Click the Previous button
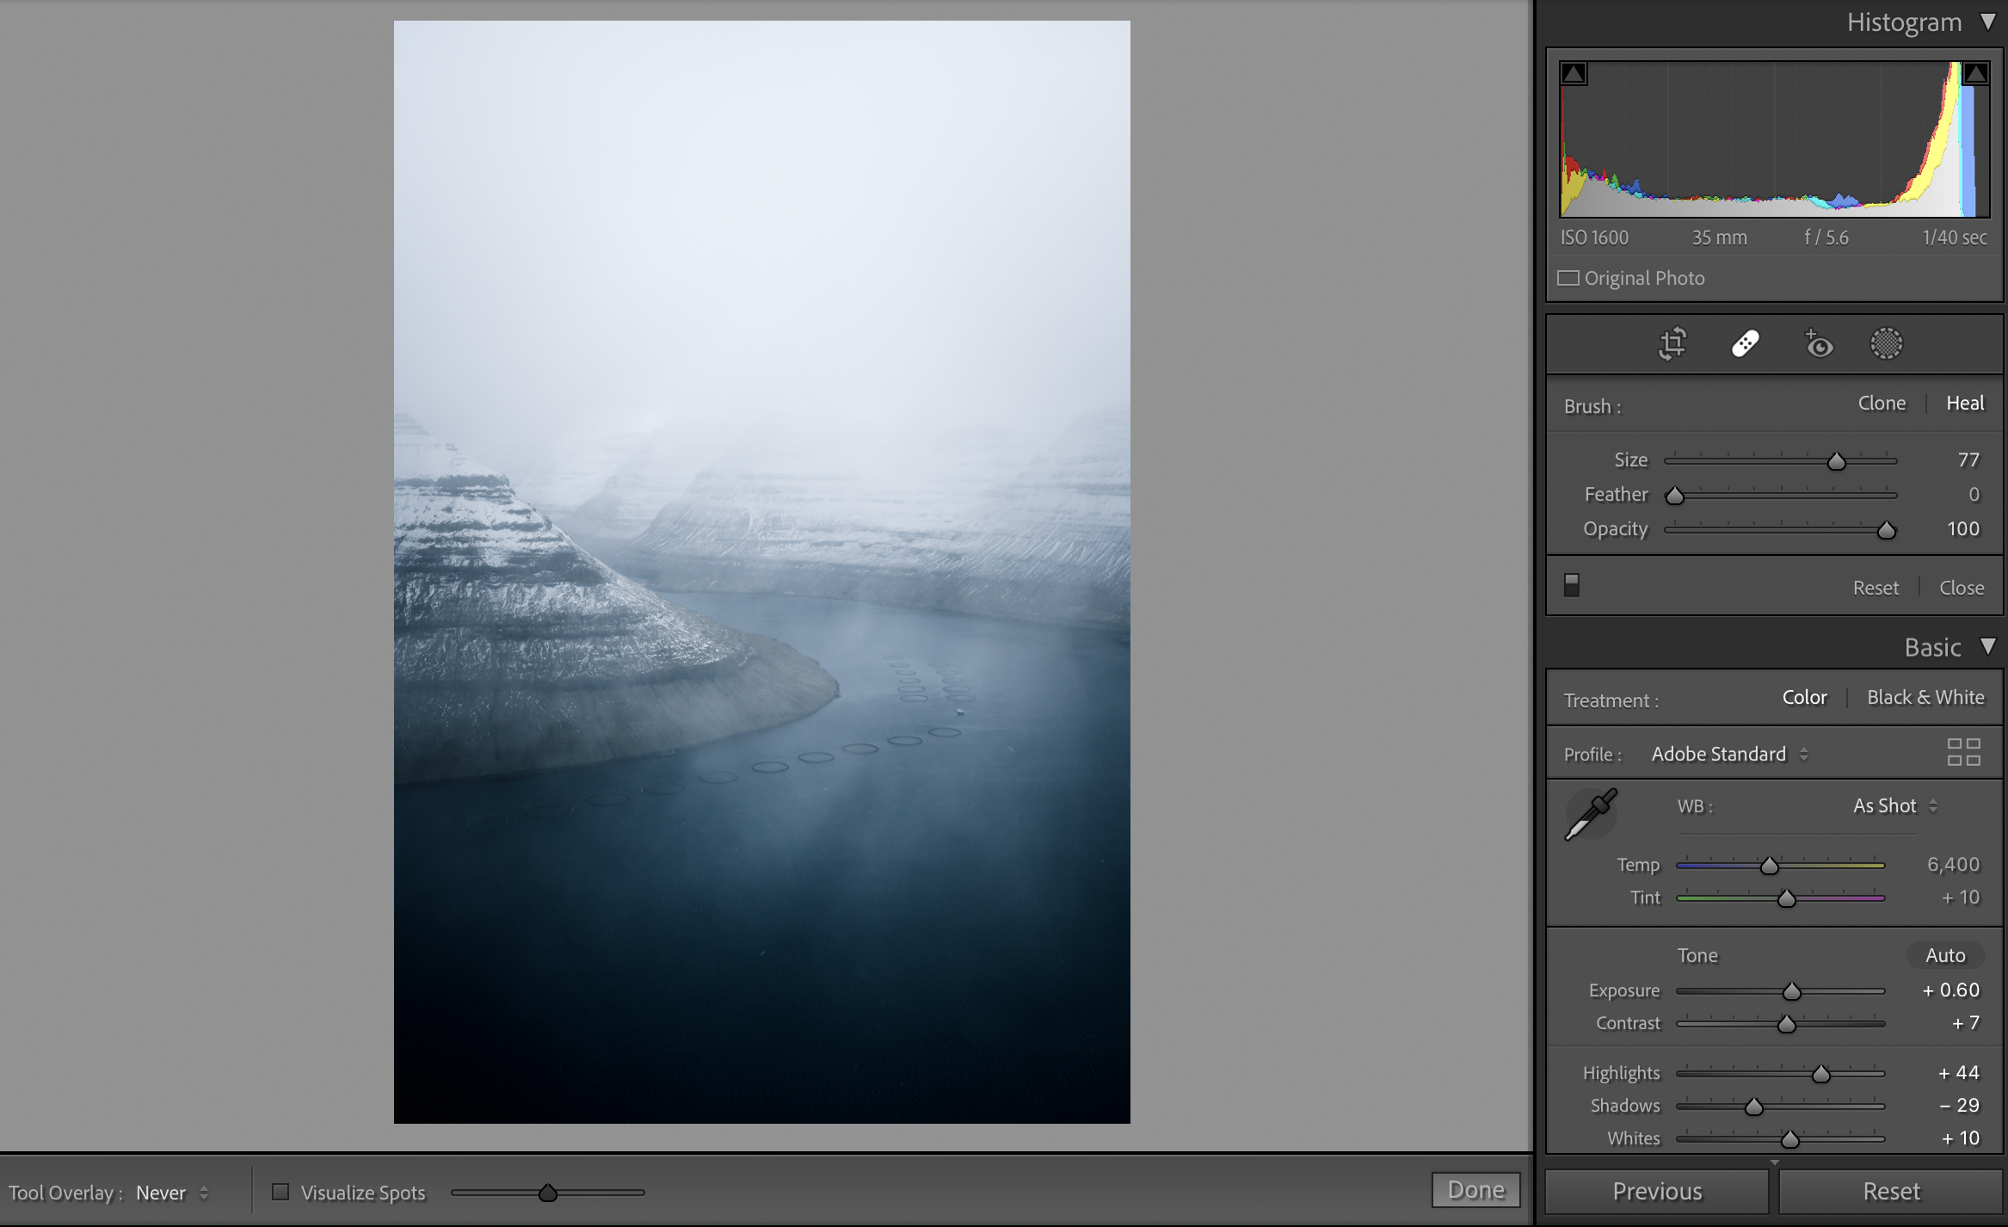The image size is (2008, 1227). (1656, 1192)
